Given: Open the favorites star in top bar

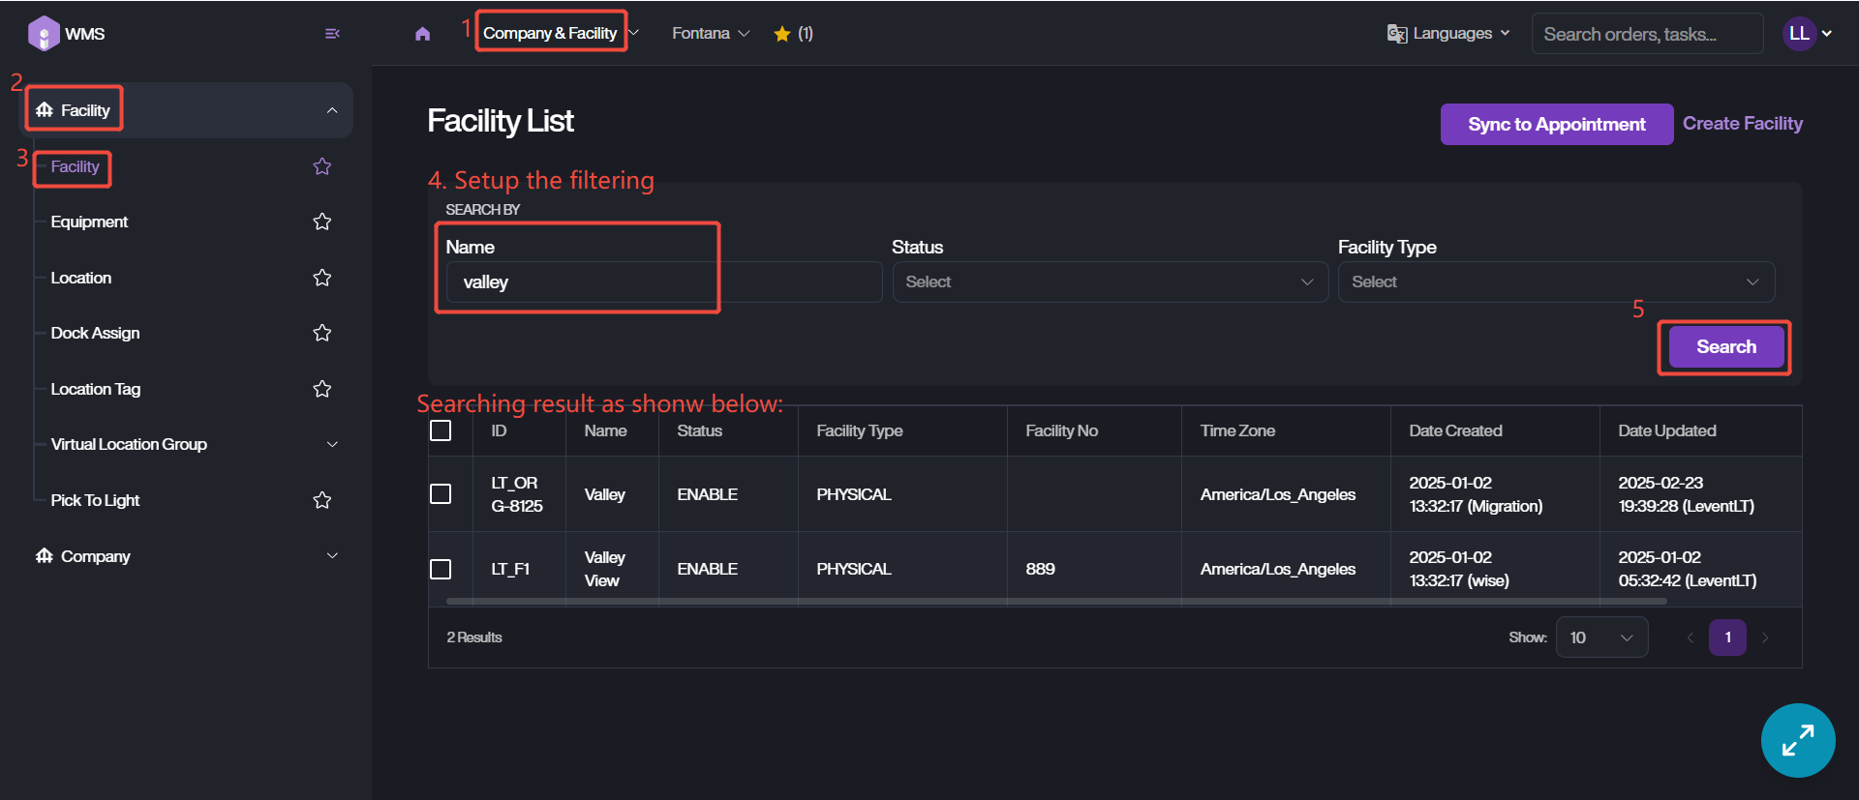Looking at the screenshot, I should click(x=782, y=34).
